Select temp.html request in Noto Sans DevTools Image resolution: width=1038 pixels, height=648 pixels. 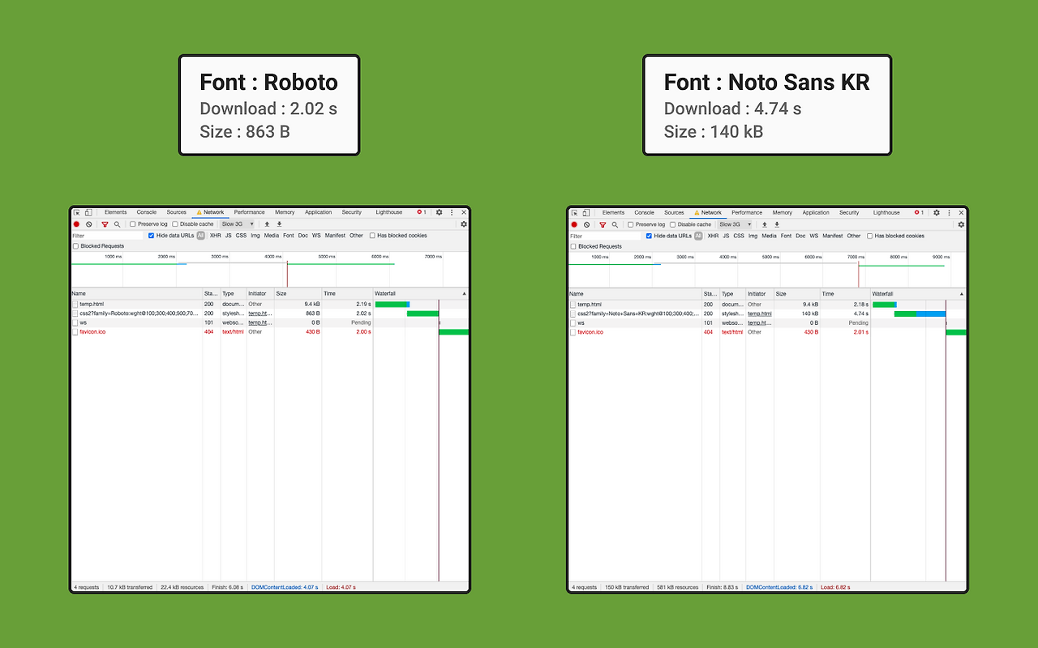[x=590, y=305]
